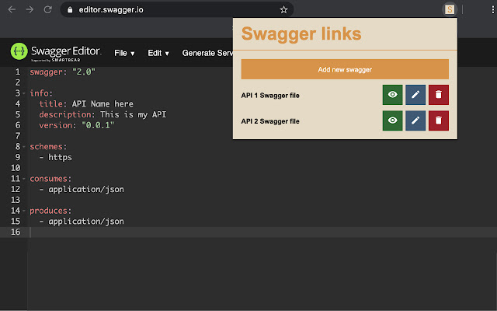Go forward in browser history

30,10
